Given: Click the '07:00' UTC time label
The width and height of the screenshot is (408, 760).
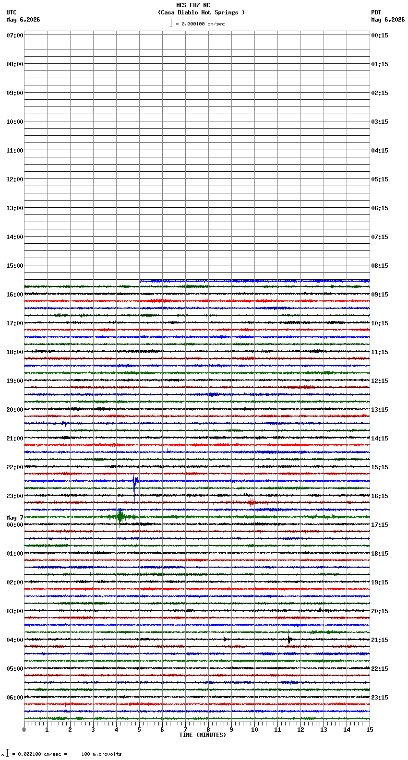Looking at the screenshot, I should (14, 36).
